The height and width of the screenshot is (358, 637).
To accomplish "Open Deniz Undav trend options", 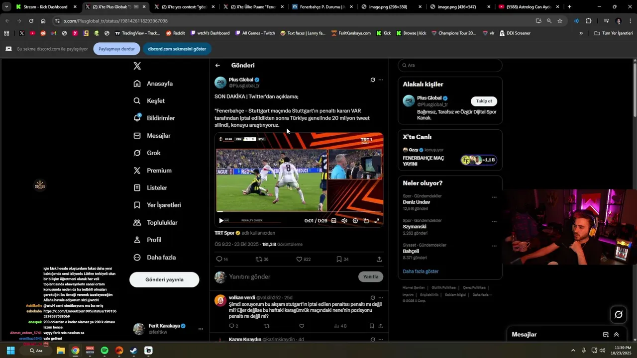I will click(x=494, y=197).
